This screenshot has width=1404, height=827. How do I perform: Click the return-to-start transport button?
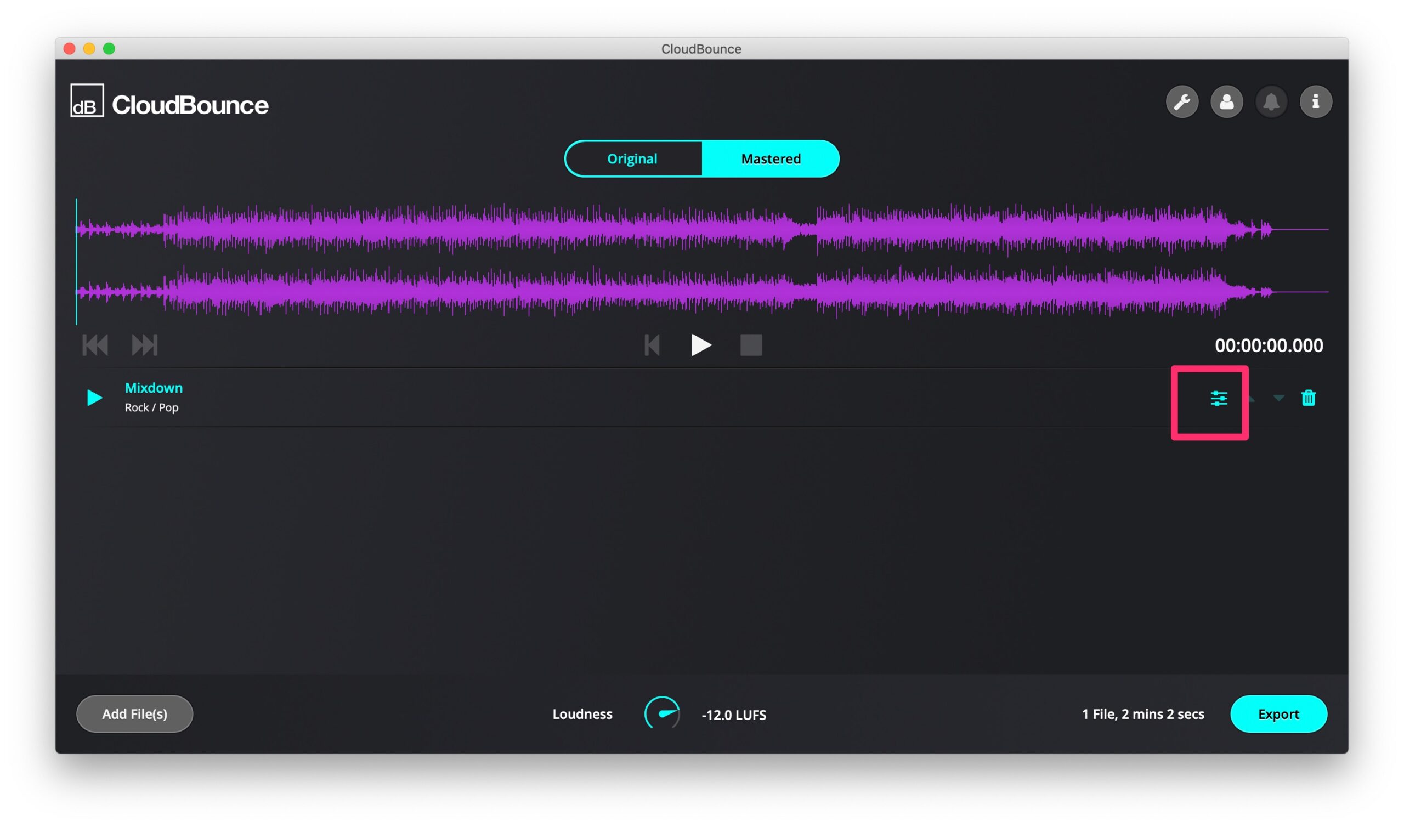tap(652, 345)
